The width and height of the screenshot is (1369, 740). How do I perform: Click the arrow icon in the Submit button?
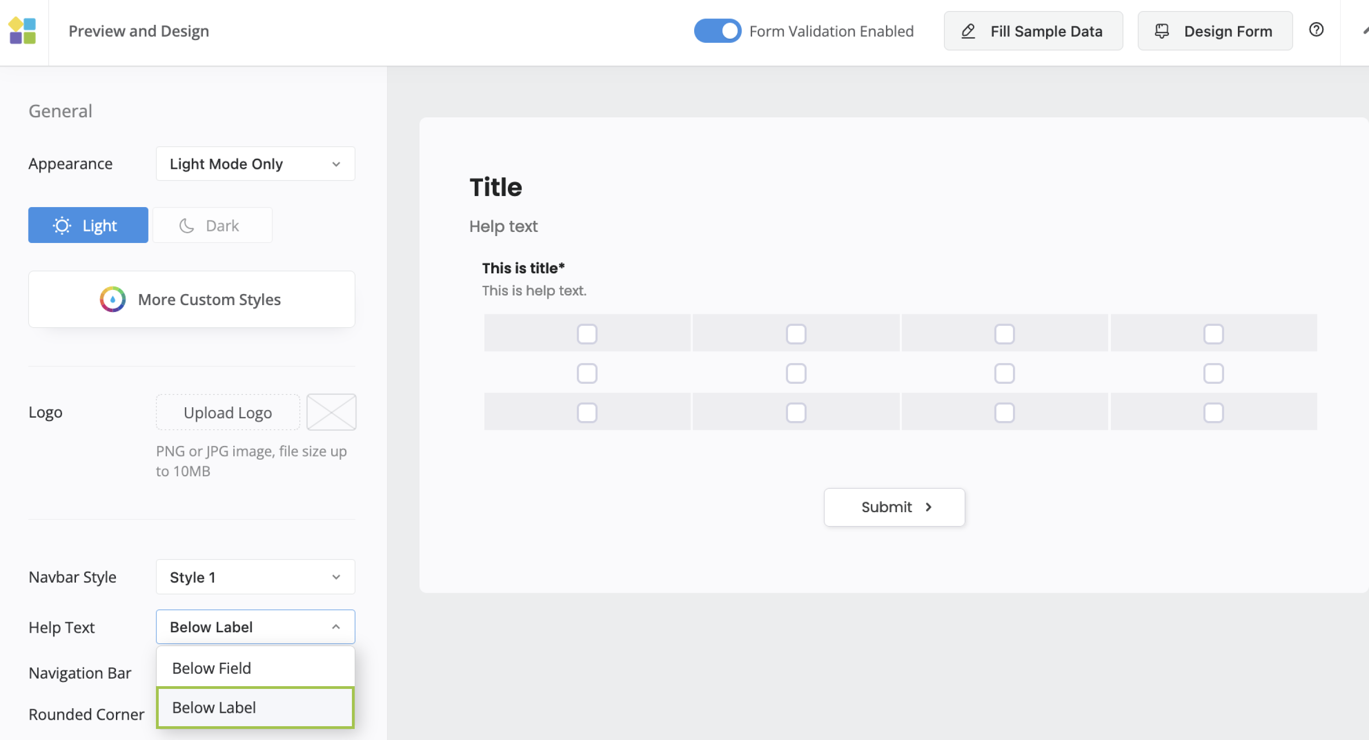click(928, 507)
